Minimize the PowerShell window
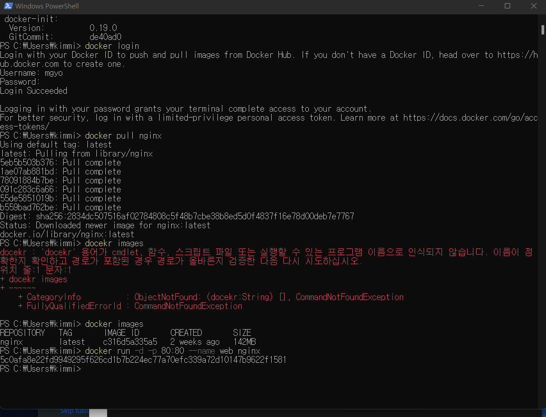546x417 pixels. click(481, 6)
